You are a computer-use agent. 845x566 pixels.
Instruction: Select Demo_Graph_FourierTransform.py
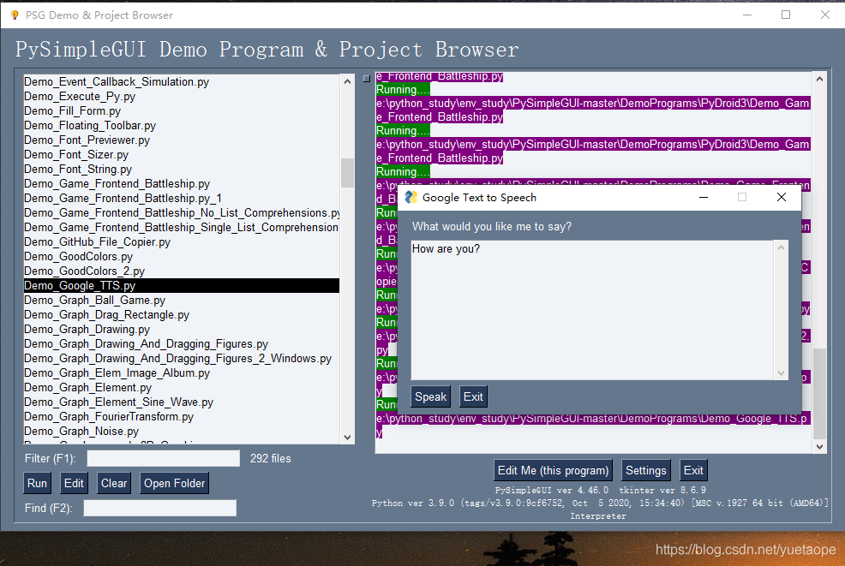(181, 416)
